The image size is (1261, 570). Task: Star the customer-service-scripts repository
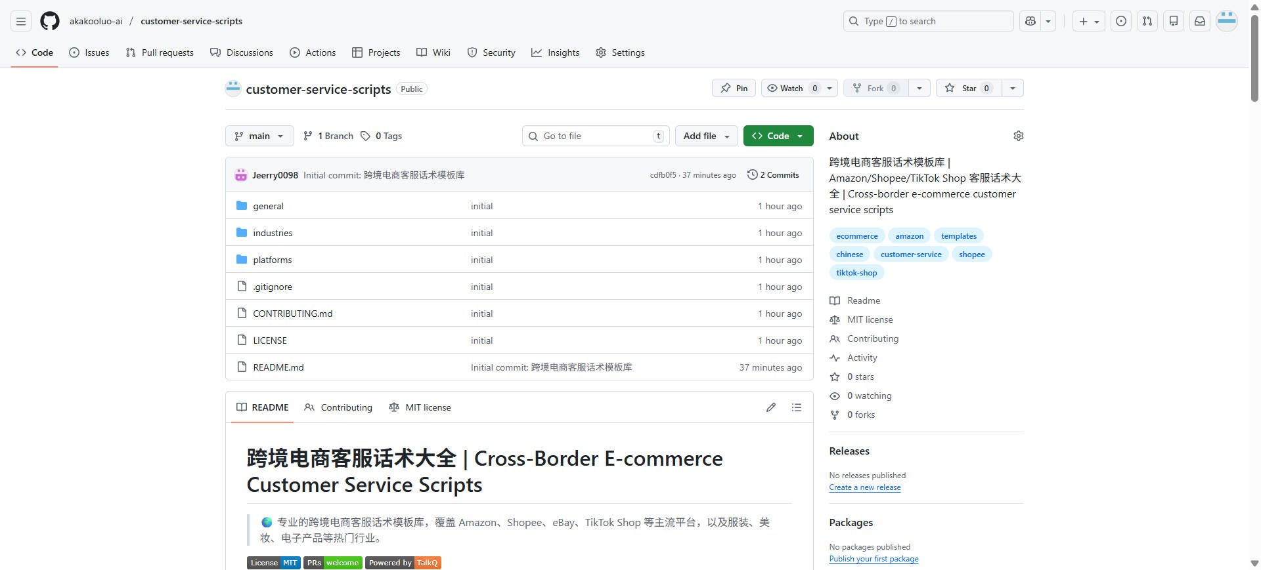[x=969, y=88]
